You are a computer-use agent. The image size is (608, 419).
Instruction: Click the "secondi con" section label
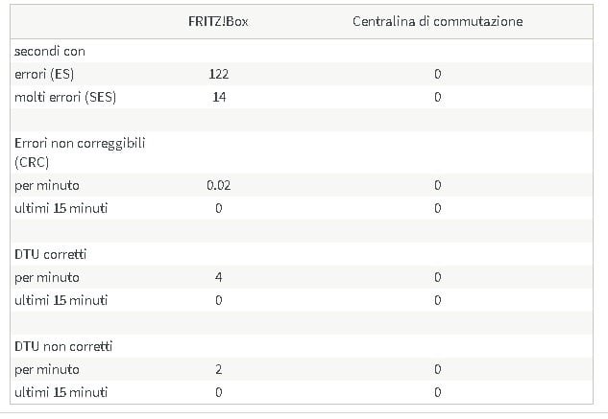(50, 51)
